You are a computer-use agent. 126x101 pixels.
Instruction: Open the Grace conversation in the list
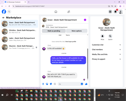pyautogui.click(x=19, y=24)
